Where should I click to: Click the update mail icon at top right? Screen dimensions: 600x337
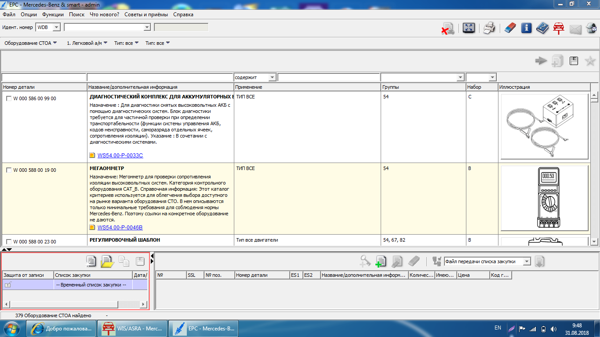[591, 28]
